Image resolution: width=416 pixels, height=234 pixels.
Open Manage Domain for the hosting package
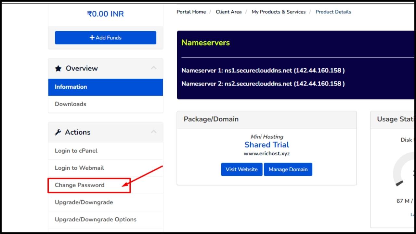click(288, 169)
